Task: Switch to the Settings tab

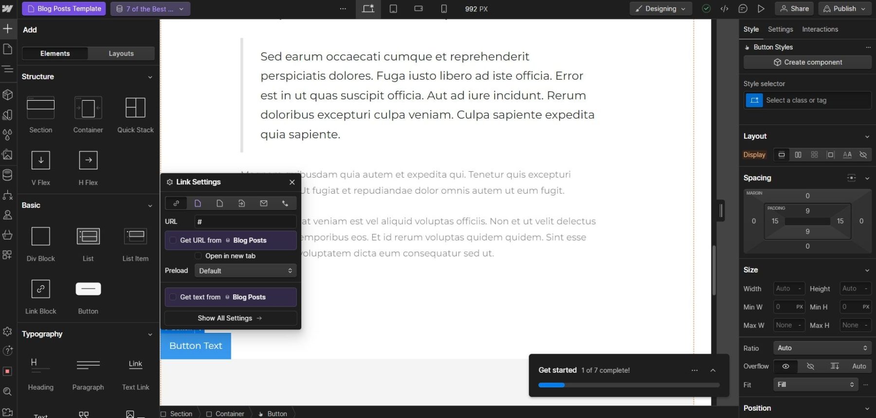Action: click(x=780, y=29)
